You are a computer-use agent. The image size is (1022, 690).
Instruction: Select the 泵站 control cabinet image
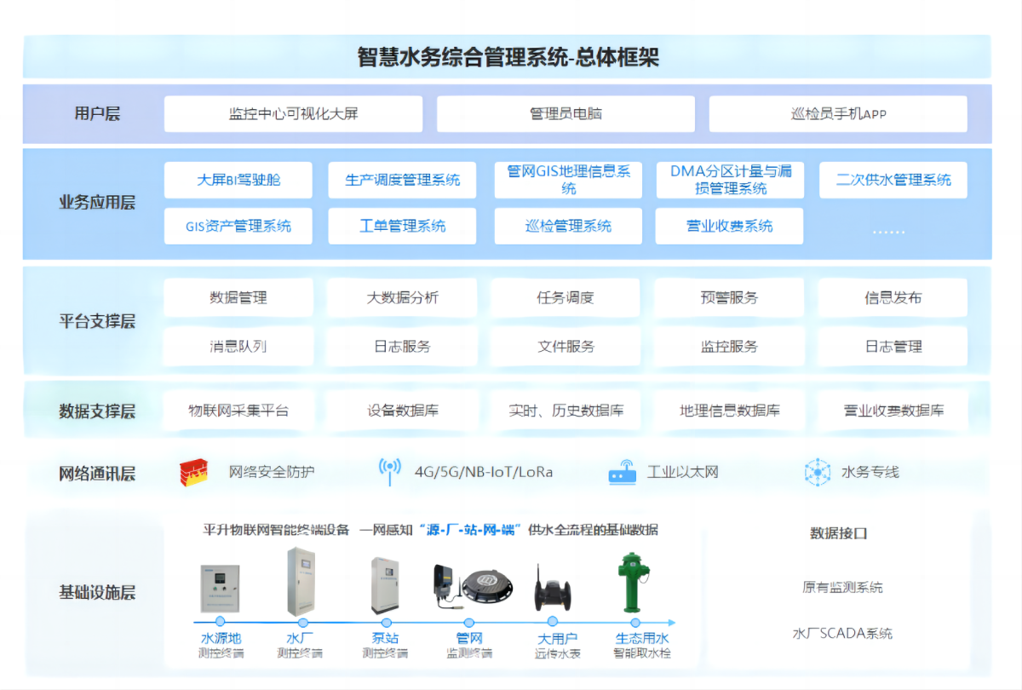tap(385, 586)
